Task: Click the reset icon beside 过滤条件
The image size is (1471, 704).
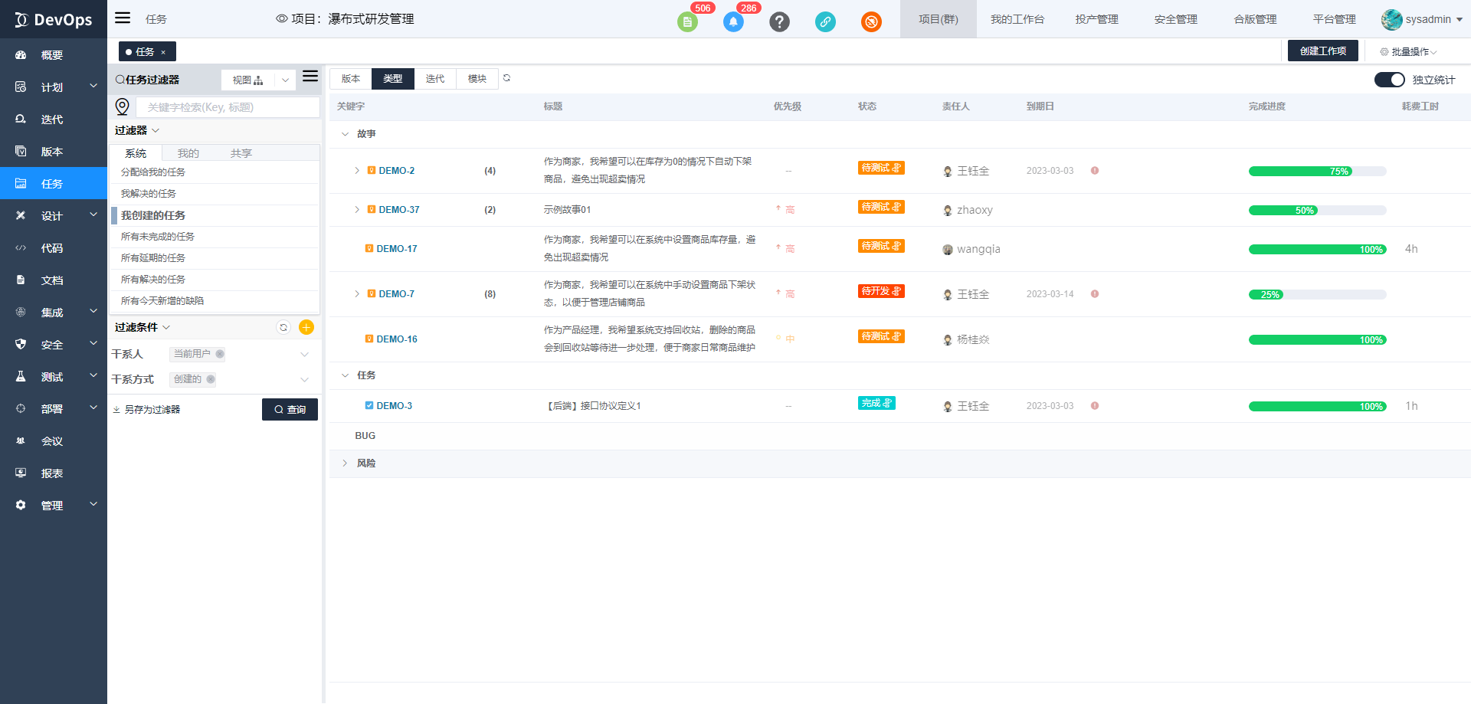Action: [x=283, y=328]
